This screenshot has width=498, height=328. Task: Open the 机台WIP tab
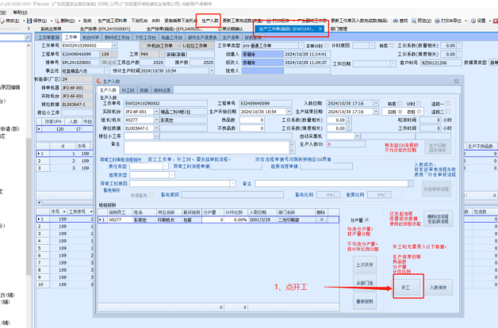[x=91, y=37]
